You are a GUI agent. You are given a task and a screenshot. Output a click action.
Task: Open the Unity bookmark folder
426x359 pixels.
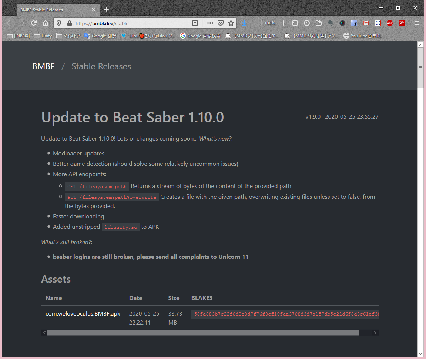43,36
